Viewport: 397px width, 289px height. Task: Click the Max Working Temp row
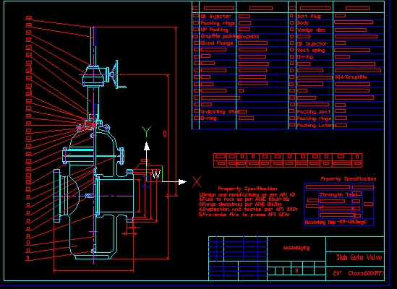pyautogui.click(x=338, y=222)
